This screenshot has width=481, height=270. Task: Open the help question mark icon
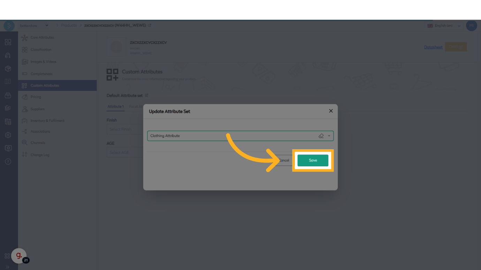pos(8,162)
